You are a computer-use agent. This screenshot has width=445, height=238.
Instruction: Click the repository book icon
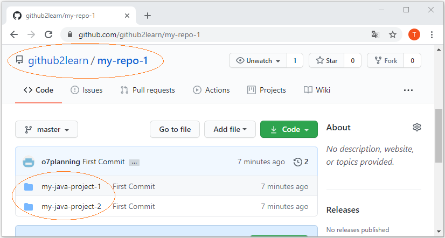point(19,60)
